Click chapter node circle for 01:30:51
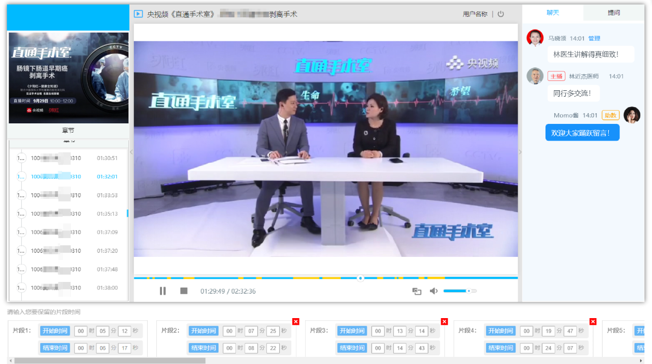Image resolution: width=652 pixels, height=364 pixels. (21, 158)
